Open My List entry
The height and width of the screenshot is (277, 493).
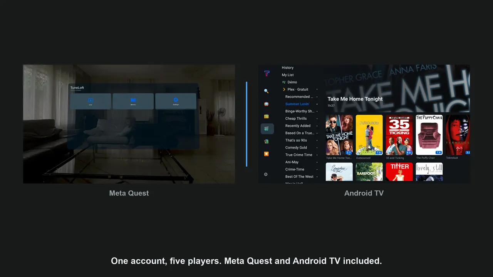(x=288, y=75)
